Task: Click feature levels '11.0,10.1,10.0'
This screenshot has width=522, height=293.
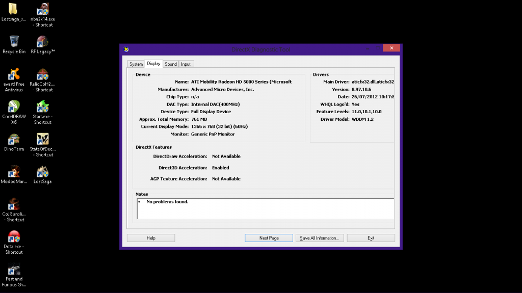Action: [367, 112]
